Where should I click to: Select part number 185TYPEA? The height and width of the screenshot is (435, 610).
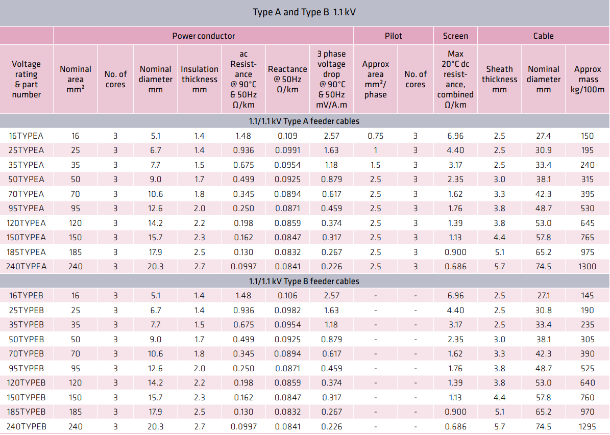(x=26, y=252)
